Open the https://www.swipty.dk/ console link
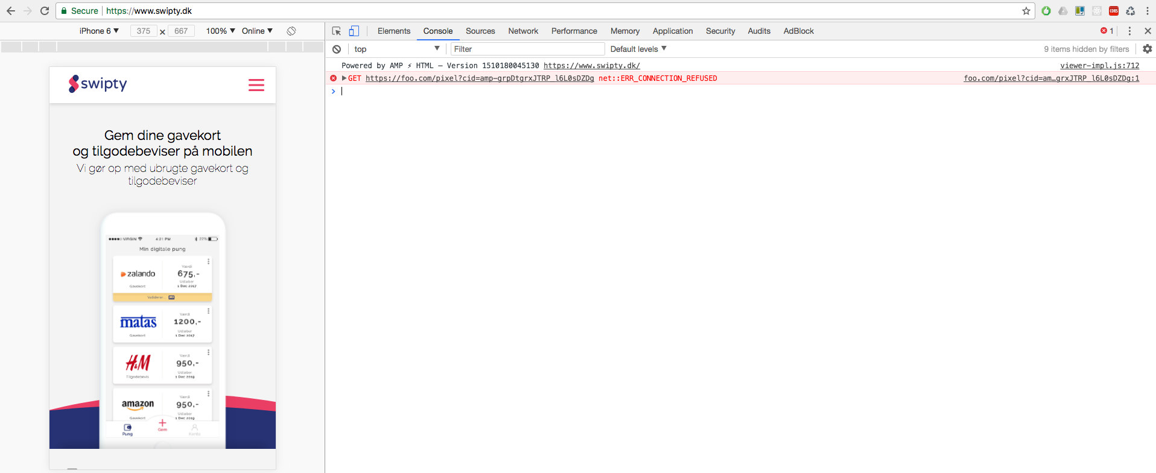The image size is (1156, 473). tap(592, 66)
